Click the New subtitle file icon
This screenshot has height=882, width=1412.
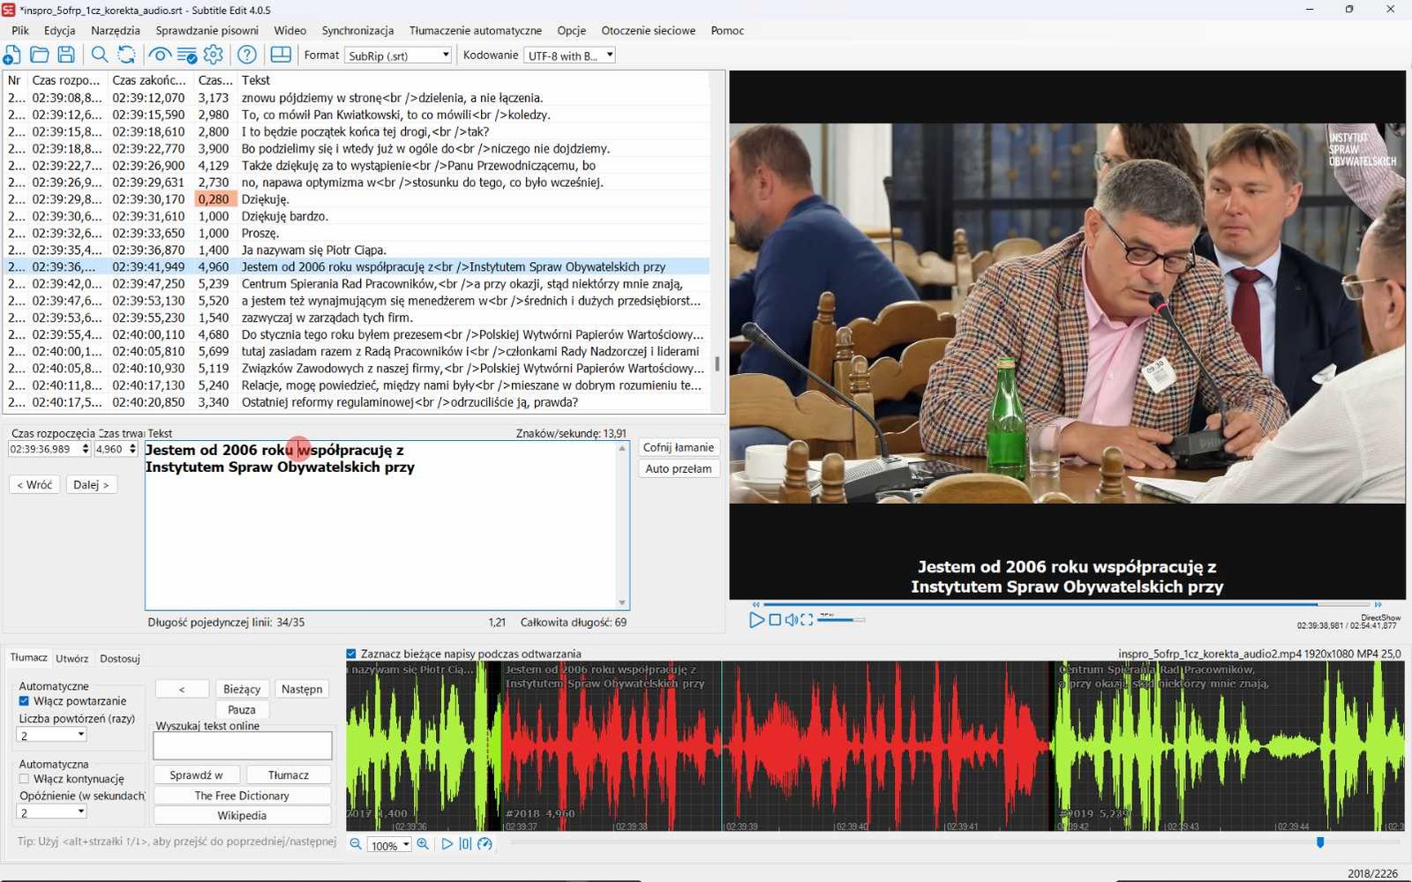tap(12, 55)
